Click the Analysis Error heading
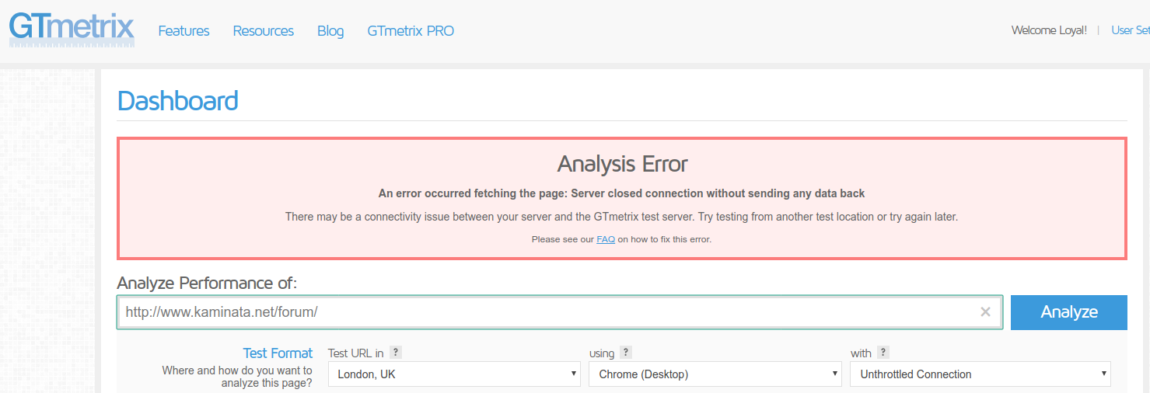 (622, 164)
